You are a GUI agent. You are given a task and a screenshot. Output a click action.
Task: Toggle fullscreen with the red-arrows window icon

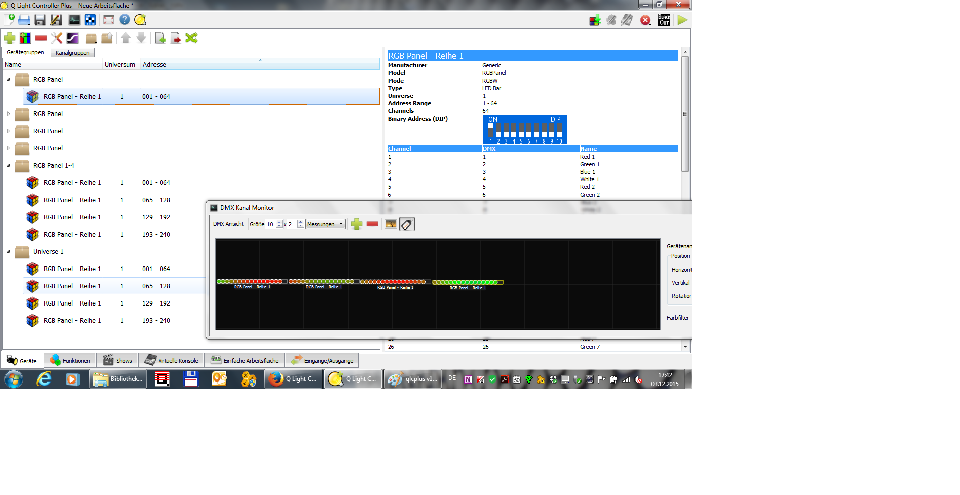[x=108, y=20]
